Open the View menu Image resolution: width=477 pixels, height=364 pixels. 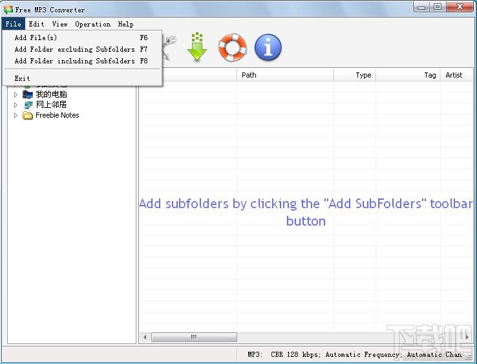coord(59,24)
